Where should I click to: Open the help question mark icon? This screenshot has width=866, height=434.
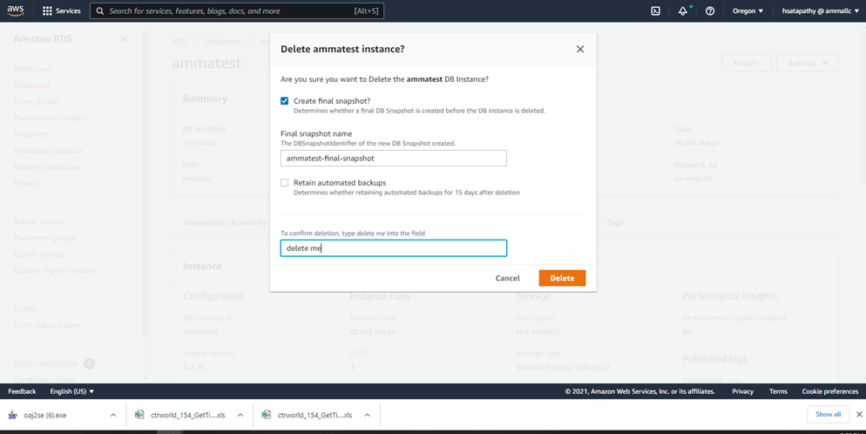click(x=710, y=11)
